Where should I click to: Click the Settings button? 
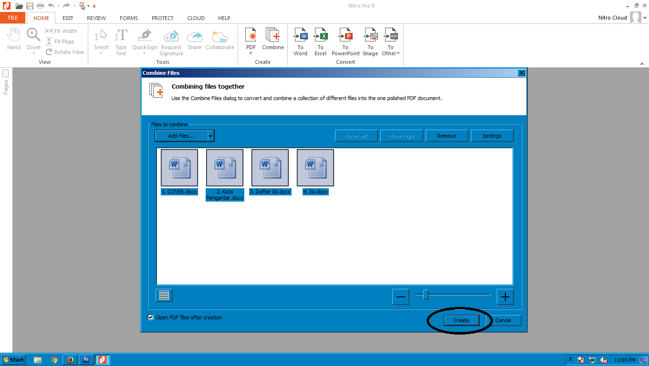click(x=492, y=135)
